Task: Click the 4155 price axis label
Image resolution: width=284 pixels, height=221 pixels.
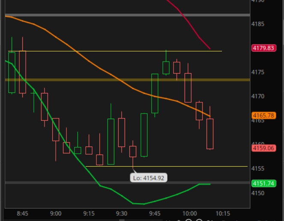Action: (x=258, y=168)
